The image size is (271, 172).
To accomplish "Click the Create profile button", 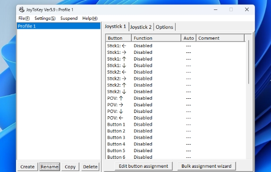I will point(27,167).
